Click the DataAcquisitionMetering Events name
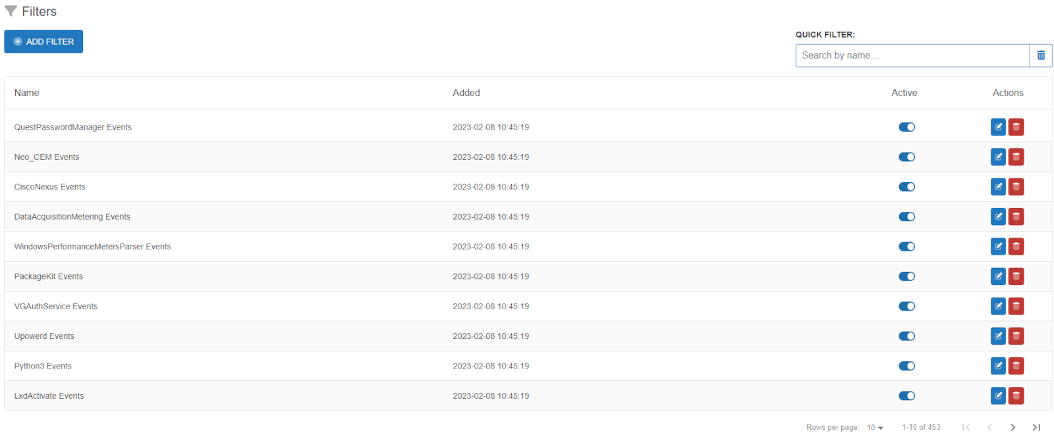 (x=72, y=217)
